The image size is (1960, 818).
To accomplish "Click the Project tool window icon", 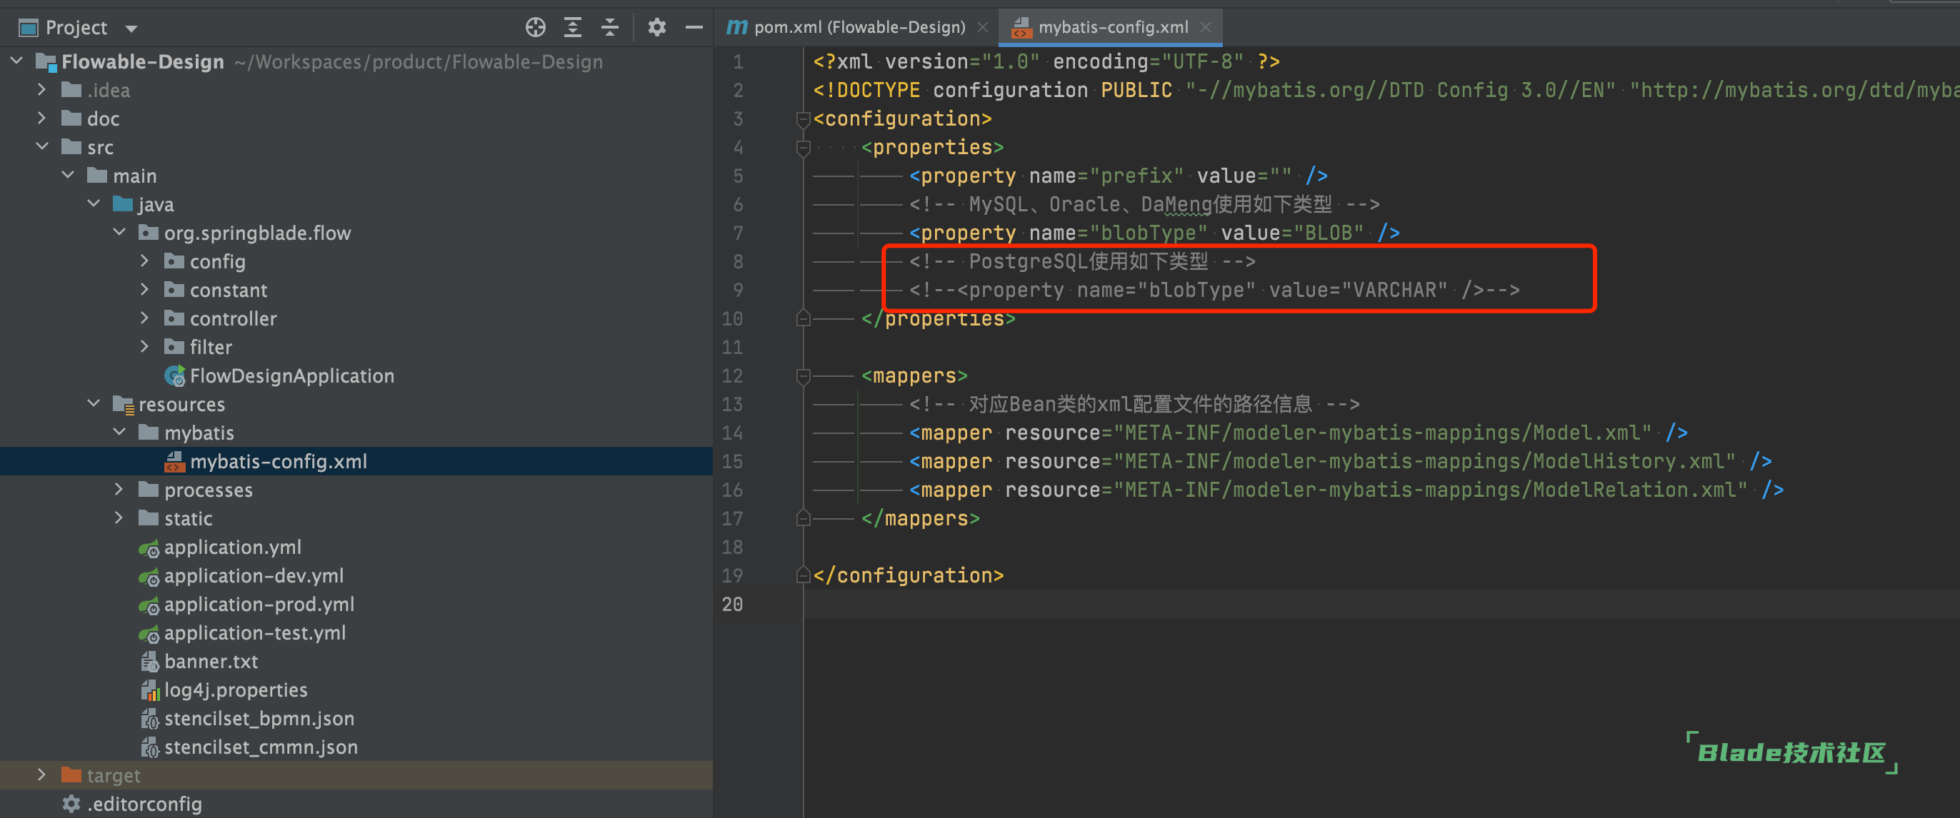I will click(28, 28).
